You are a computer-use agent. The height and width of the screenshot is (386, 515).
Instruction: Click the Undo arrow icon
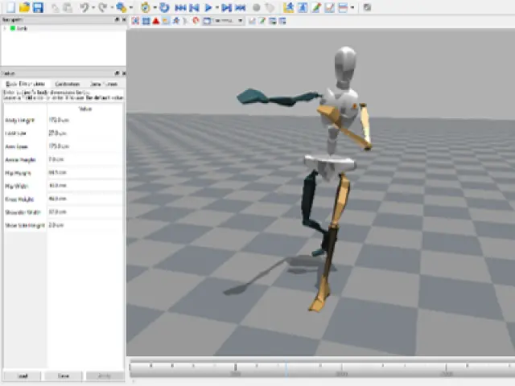[84, 7]
